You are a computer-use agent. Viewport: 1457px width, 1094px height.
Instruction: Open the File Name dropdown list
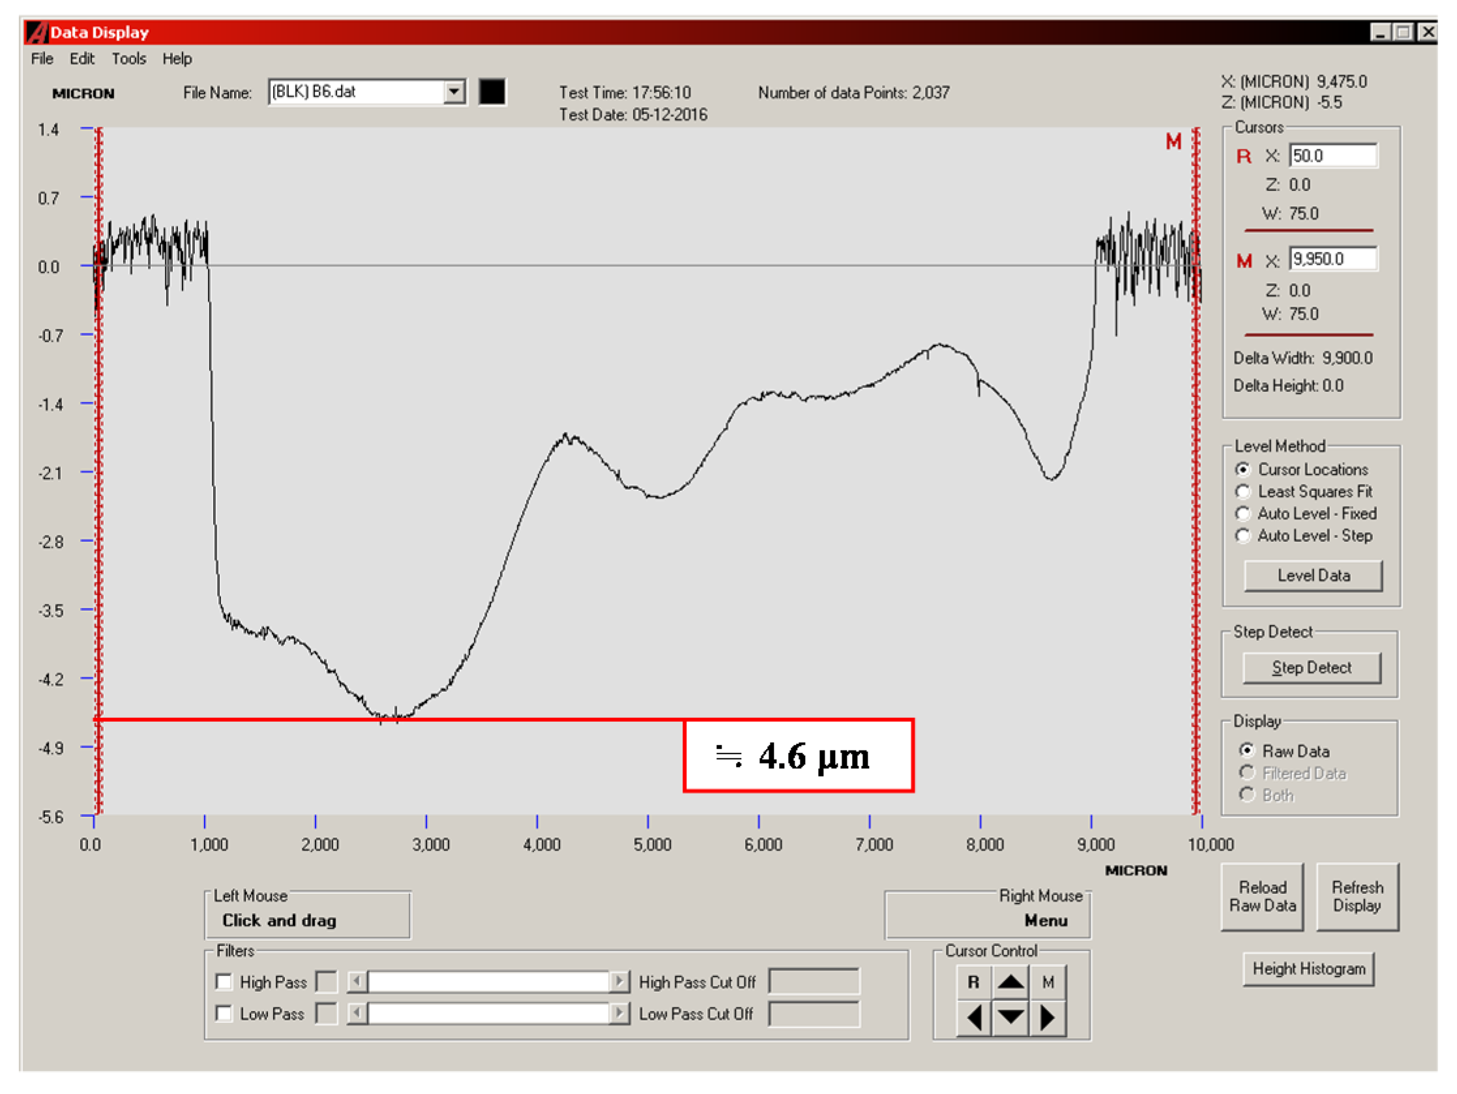454,91
